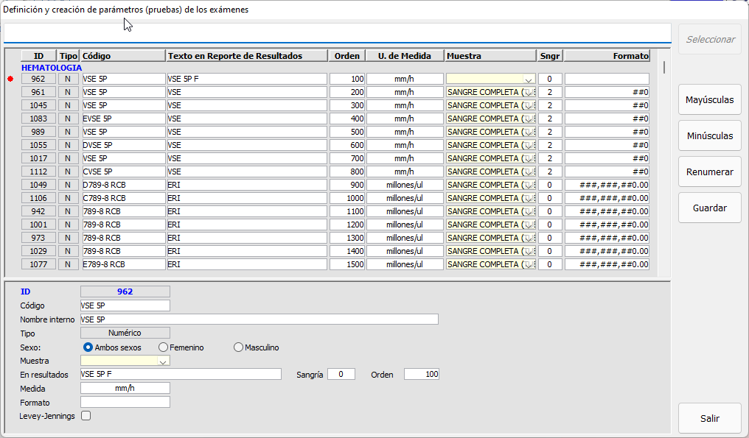Click the Código column header

pyautogui.click(x=123, y=56)
